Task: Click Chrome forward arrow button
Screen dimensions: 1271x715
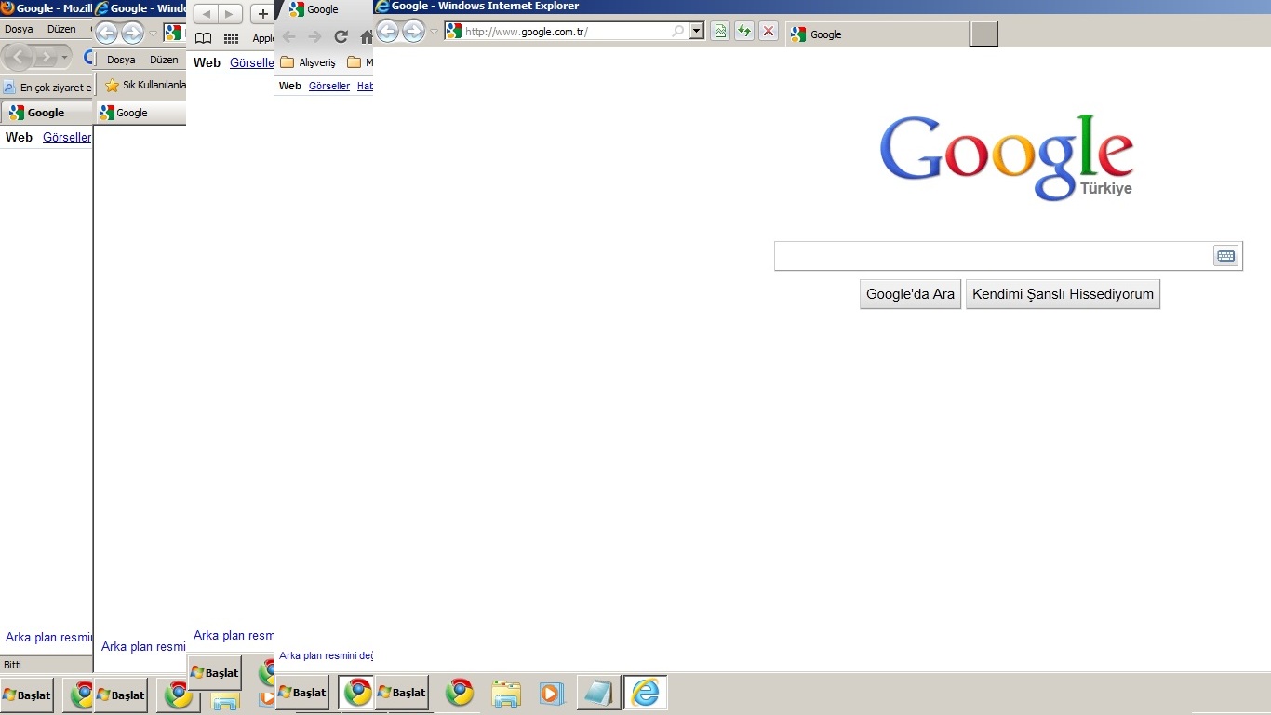Action: 314,36
